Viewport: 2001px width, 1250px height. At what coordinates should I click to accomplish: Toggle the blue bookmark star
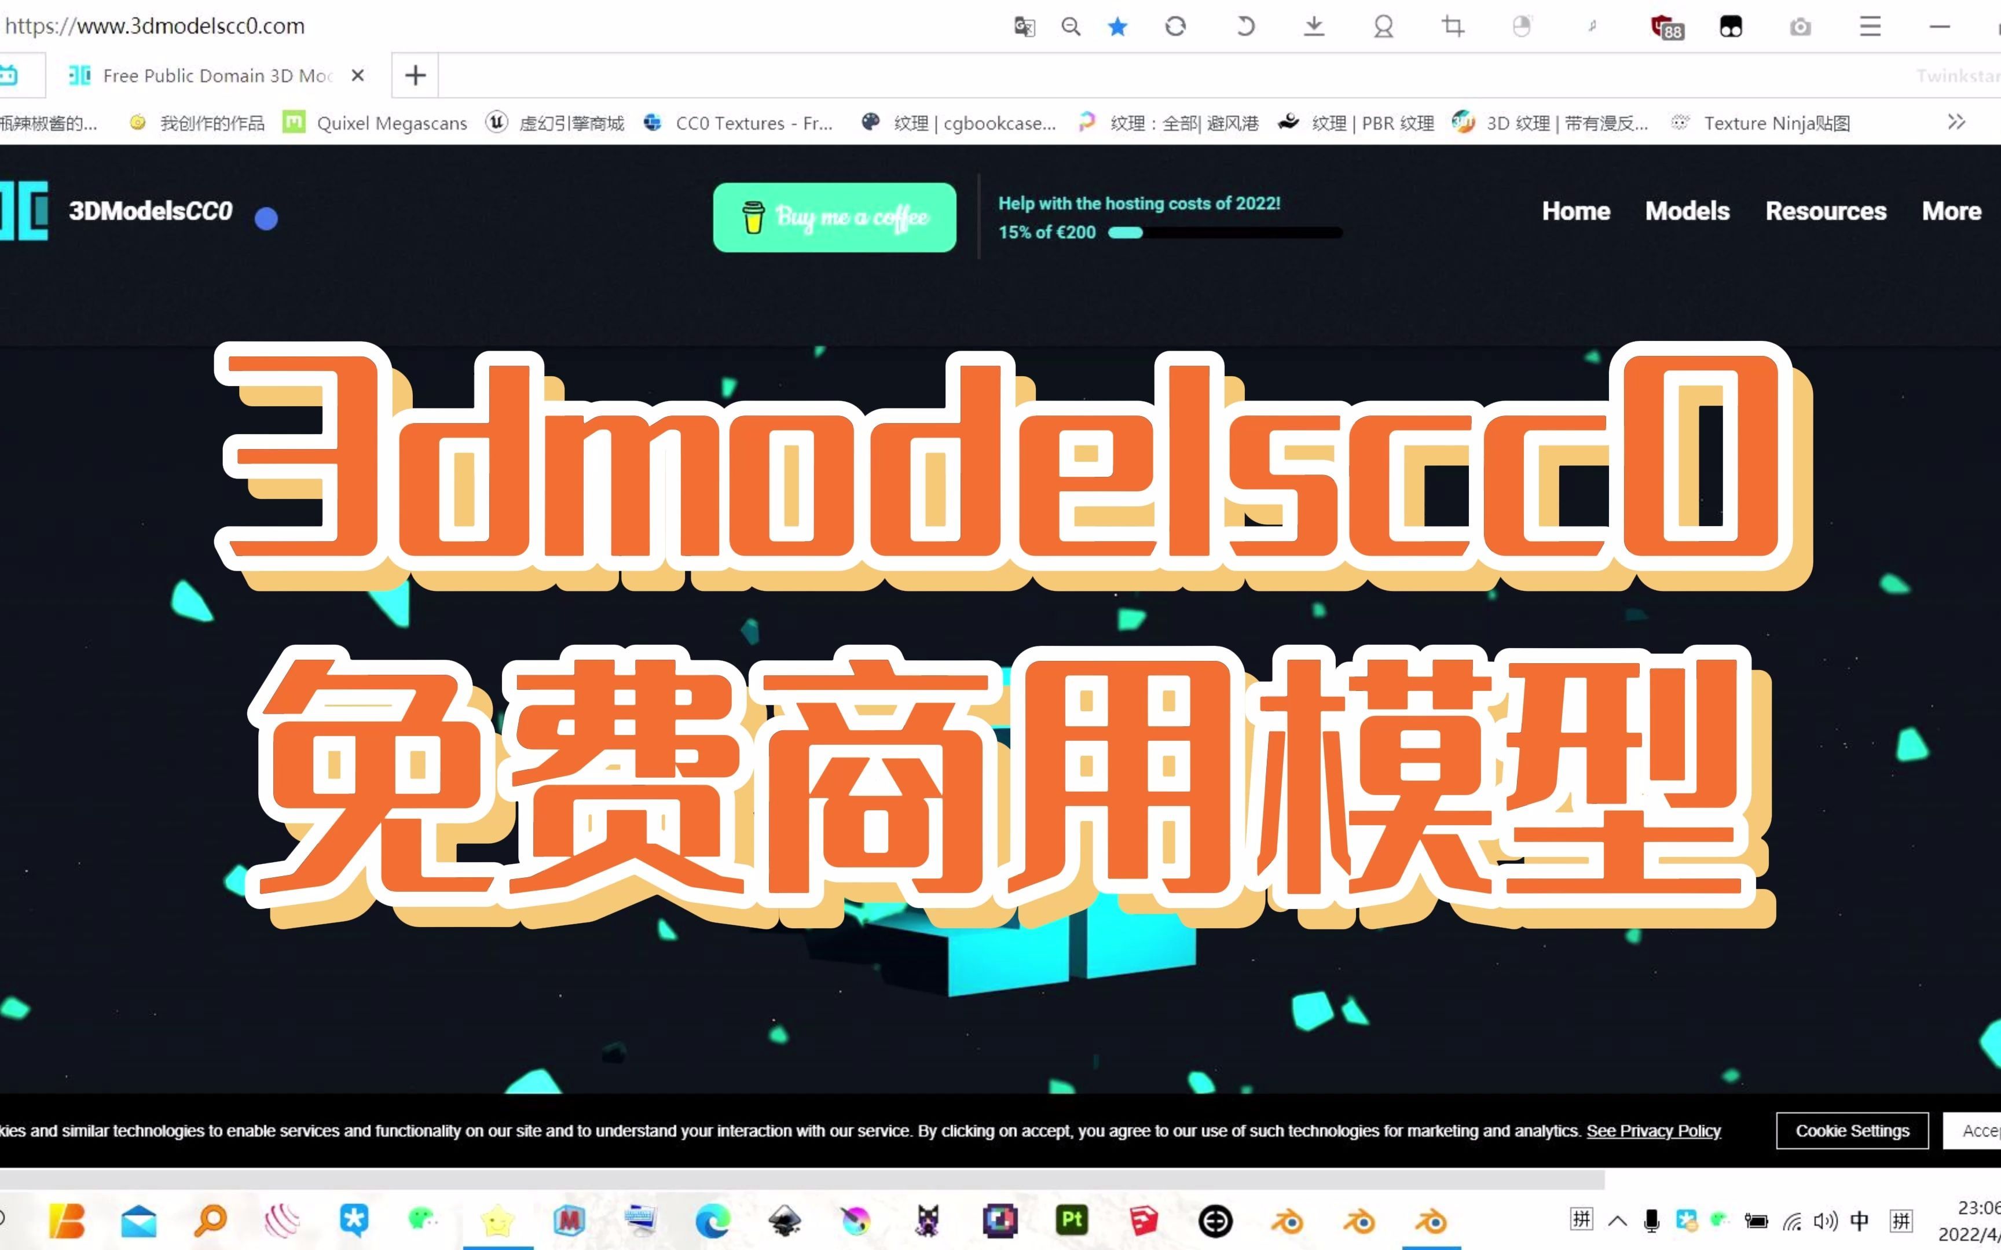click(x=1117, y=27)
